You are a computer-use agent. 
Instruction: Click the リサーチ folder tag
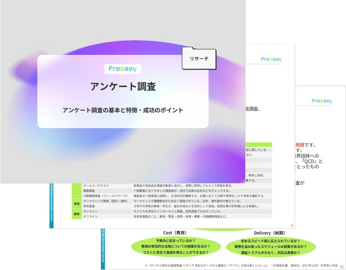tap(199, 59)
